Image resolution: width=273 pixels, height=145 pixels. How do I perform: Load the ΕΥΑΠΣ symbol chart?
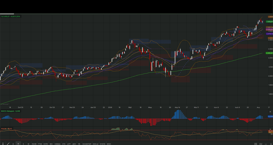103,144
